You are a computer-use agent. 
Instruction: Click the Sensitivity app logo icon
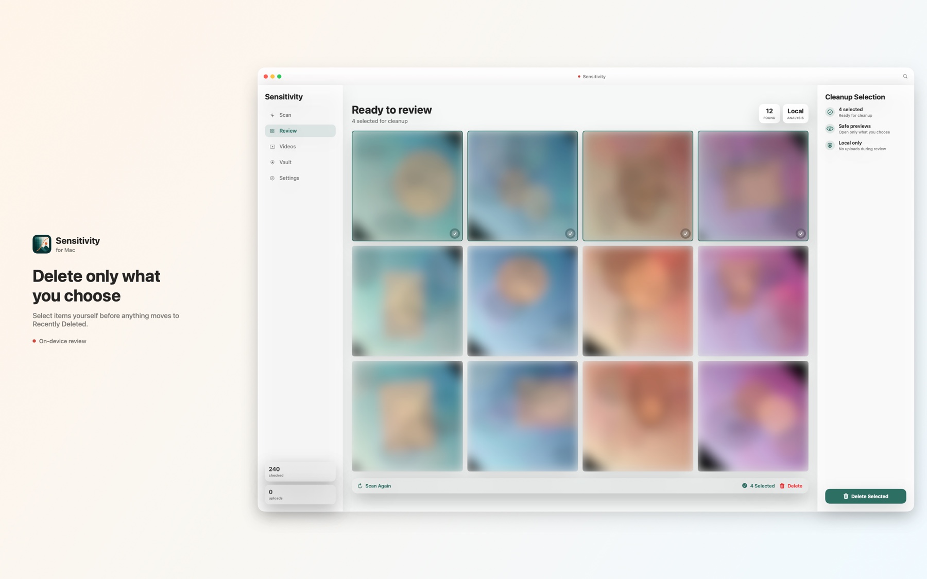pos(42,244)
